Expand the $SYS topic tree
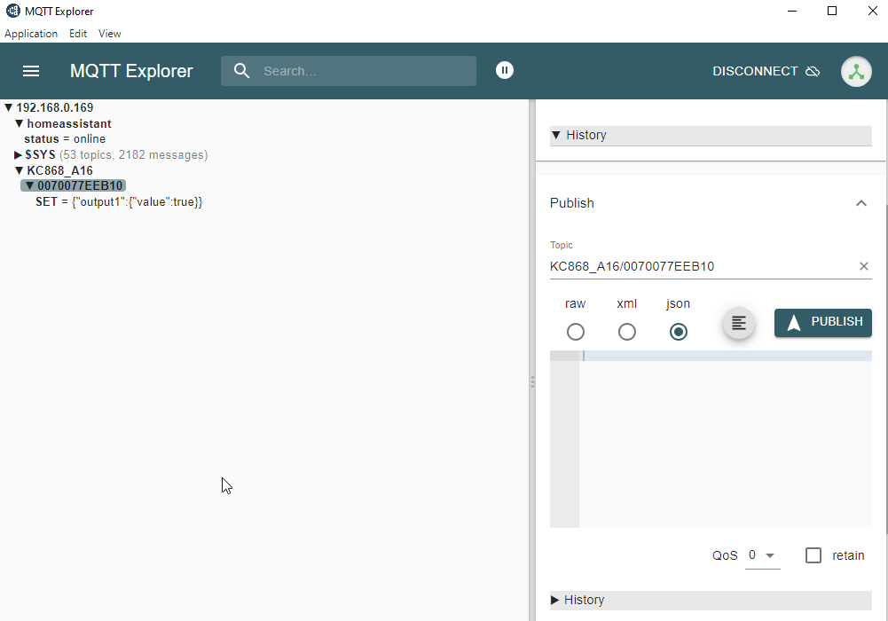Image resolution: width=888 pixels, height=621 pixels. [18, 155]
